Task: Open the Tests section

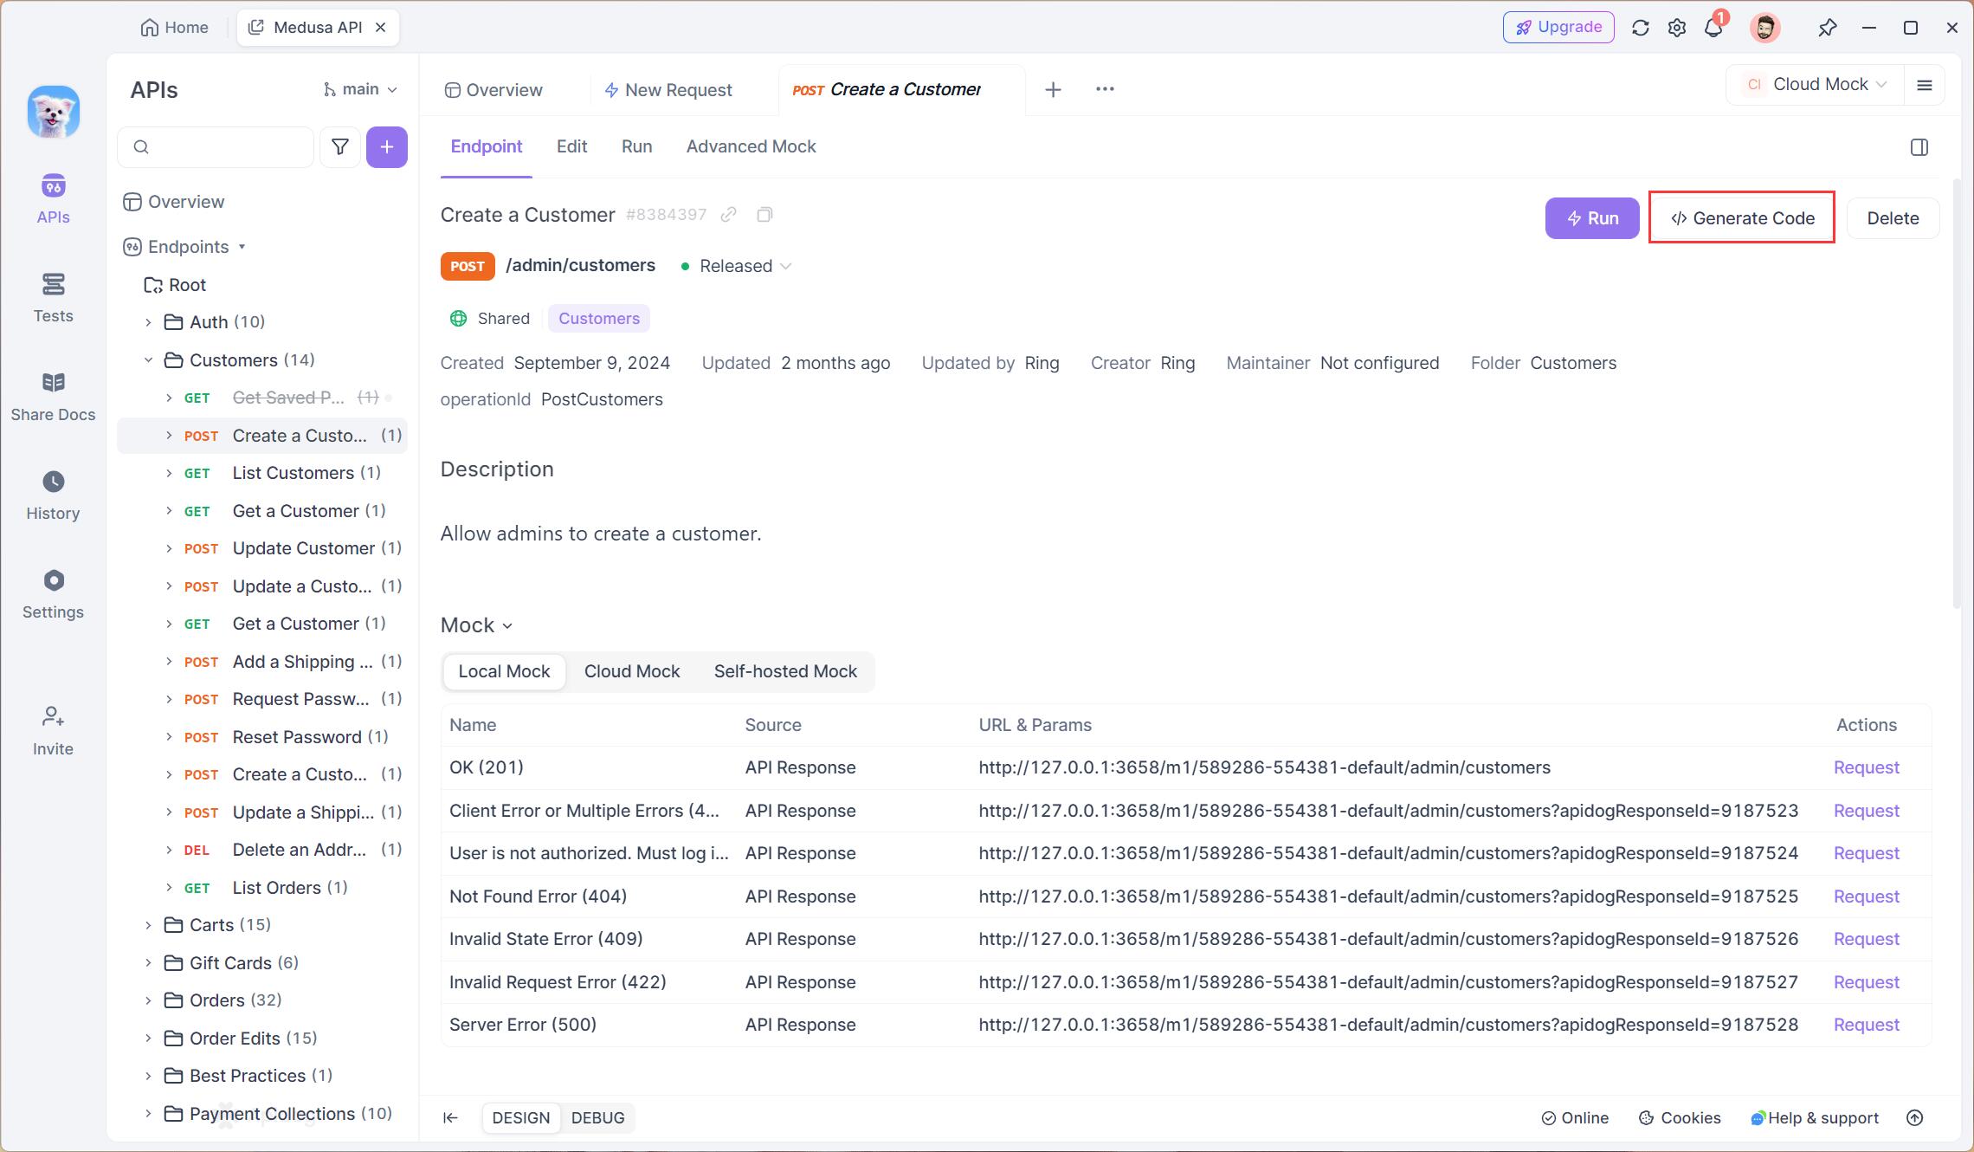Action: (53, 298)
